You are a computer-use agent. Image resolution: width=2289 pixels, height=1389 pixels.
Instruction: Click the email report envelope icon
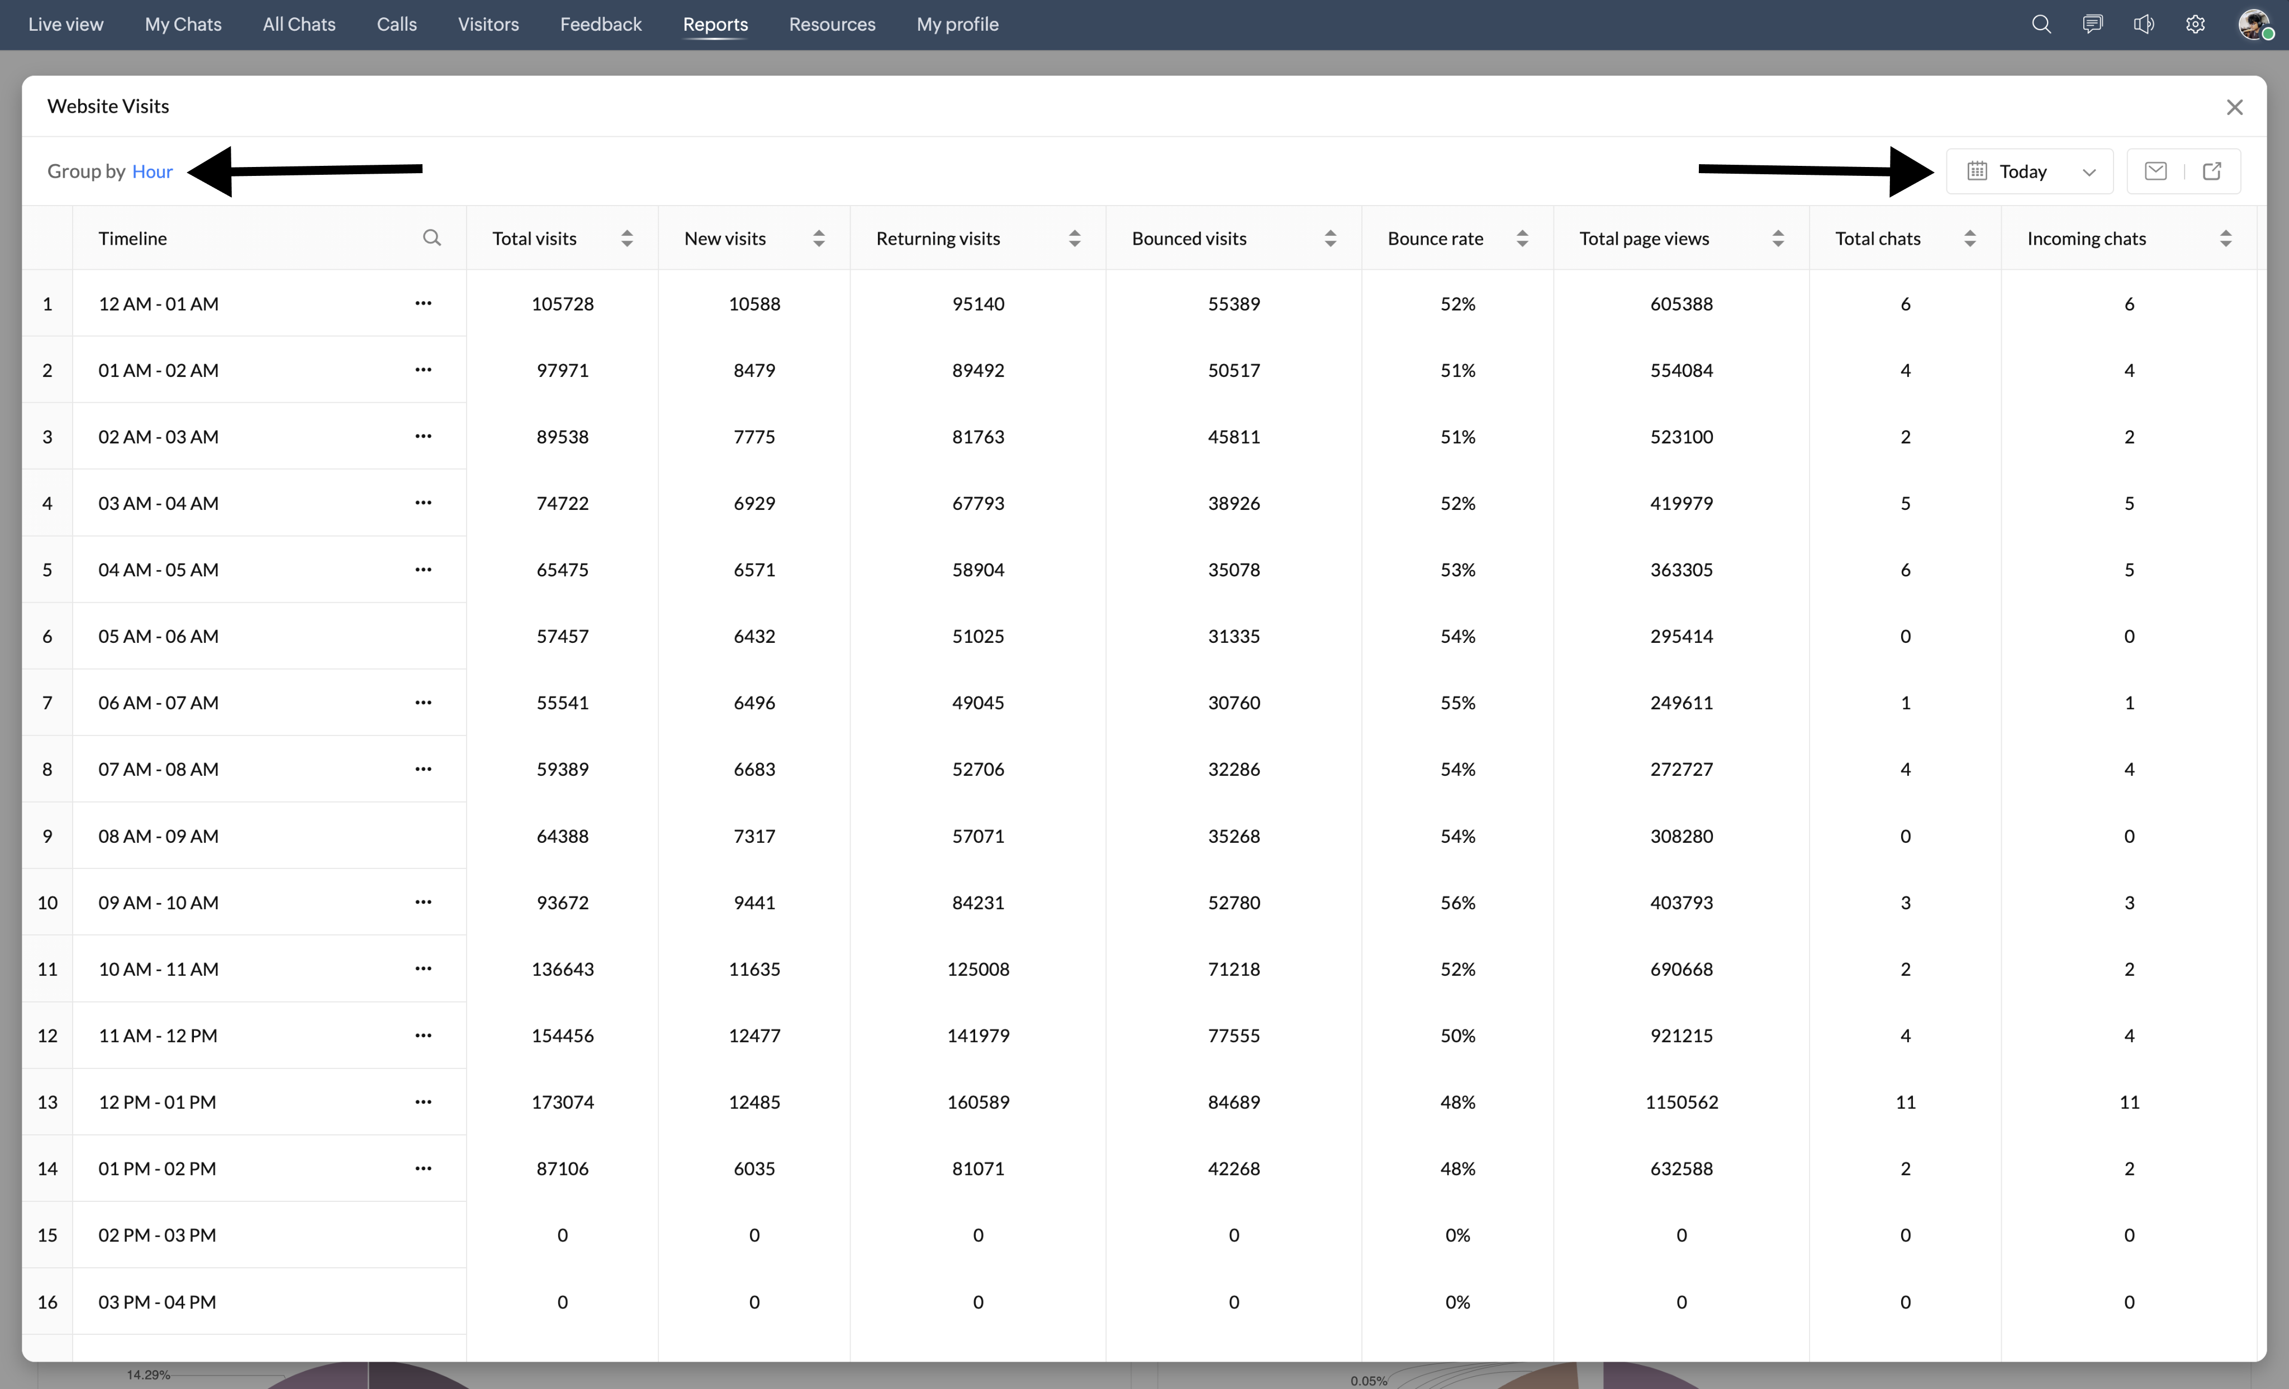click(2155, 171)
